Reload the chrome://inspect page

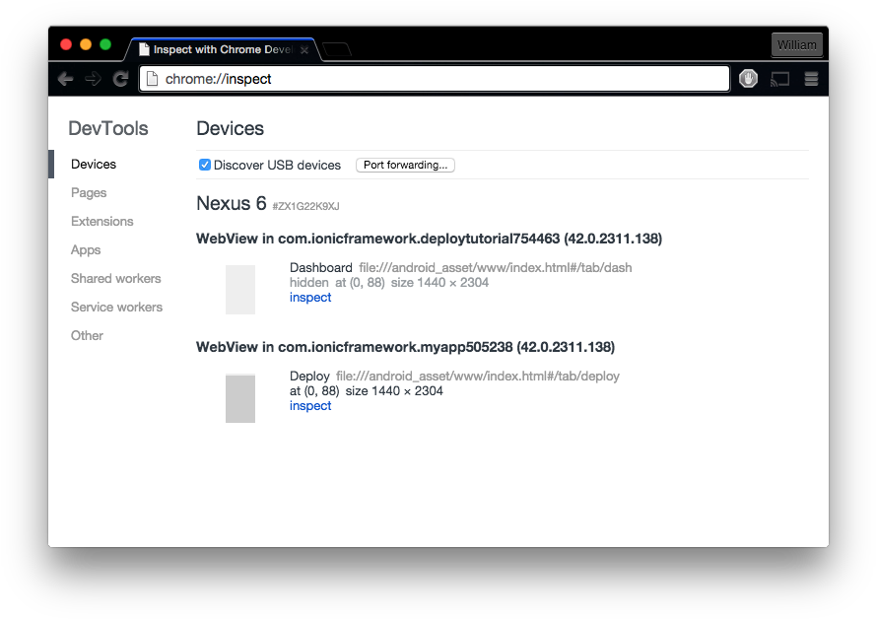(x=120, y=79)
